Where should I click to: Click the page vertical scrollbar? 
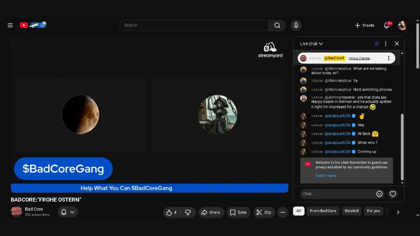(418, 46)
